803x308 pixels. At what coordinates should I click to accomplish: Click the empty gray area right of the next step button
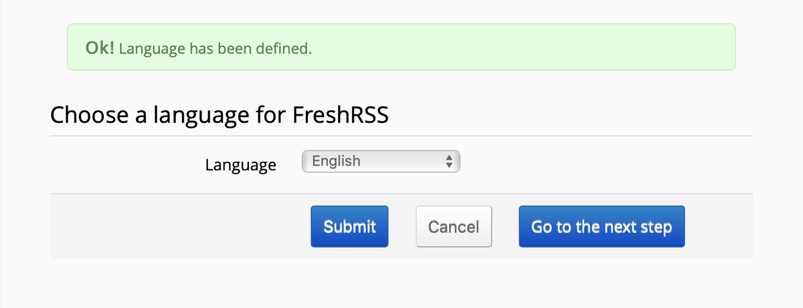click(719, 226)
